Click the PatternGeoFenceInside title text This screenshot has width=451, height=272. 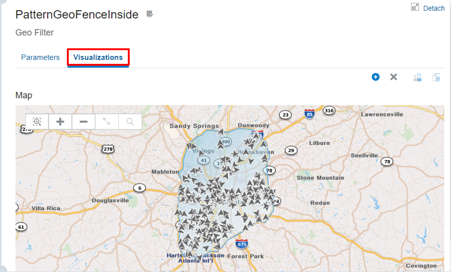(77, 15)
